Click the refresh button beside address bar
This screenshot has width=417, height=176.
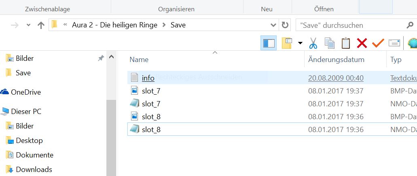[x=285, y=25]
